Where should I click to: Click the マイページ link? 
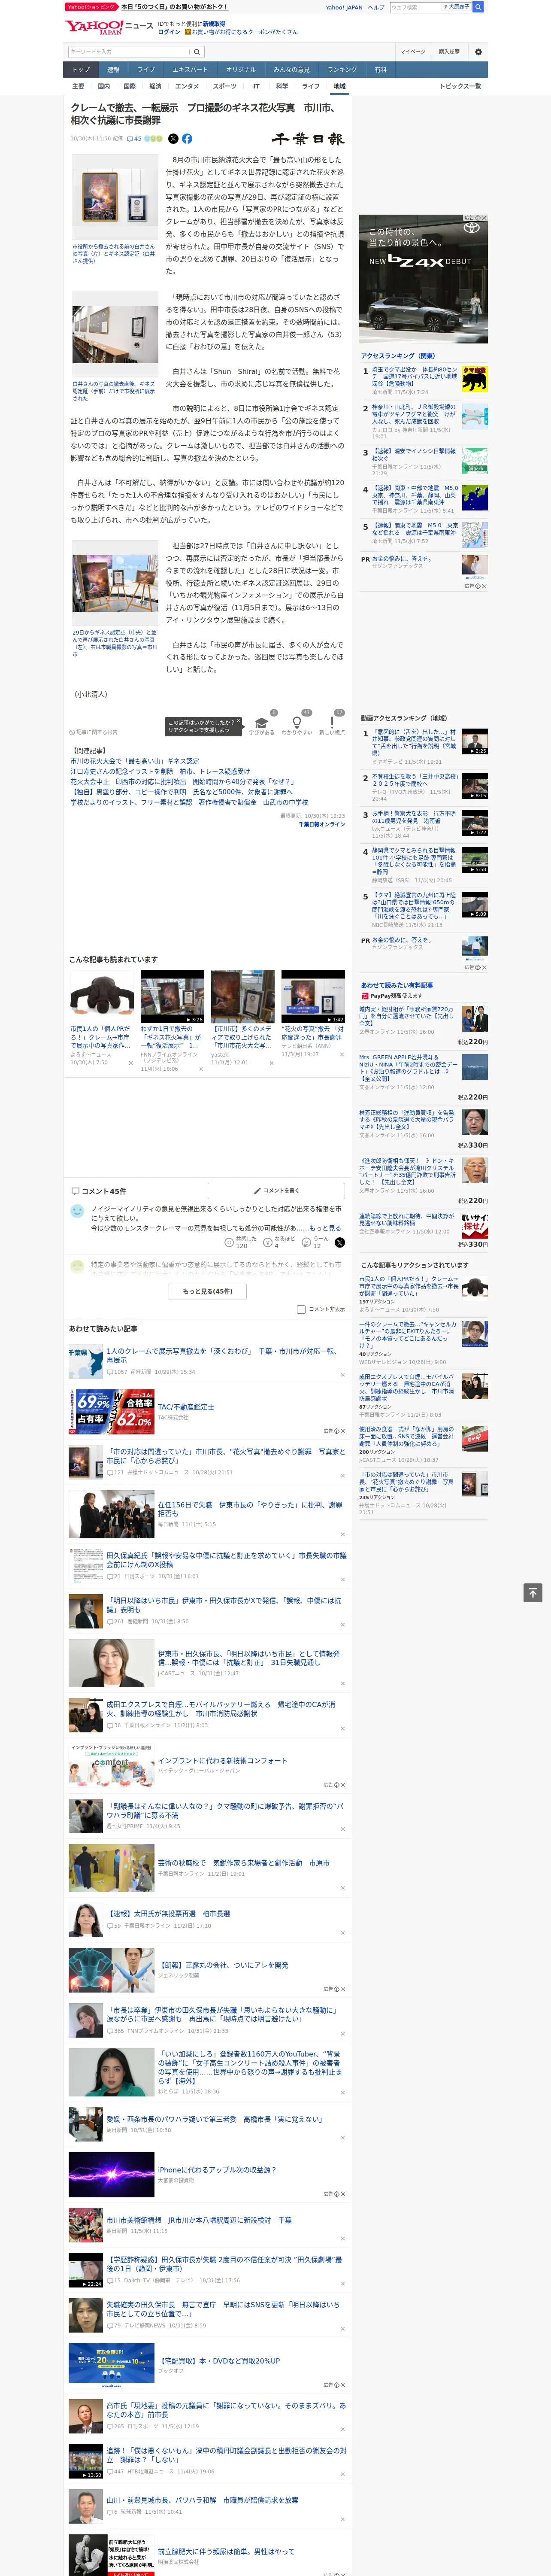(413, 51)
